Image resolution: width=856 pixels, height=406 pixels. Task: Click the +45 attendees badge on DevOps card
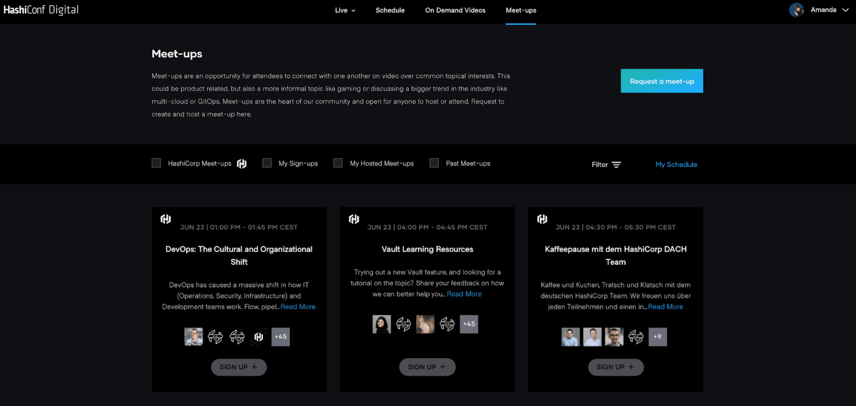click(280, 337)
